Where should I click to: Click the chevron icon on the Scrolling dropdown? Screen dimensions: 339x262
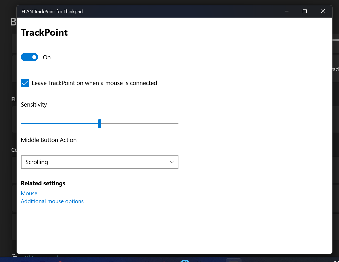click(172, 162)
